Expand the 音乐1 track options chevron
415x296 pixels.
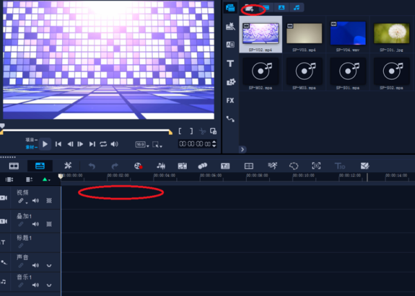[x=49, y=286]
